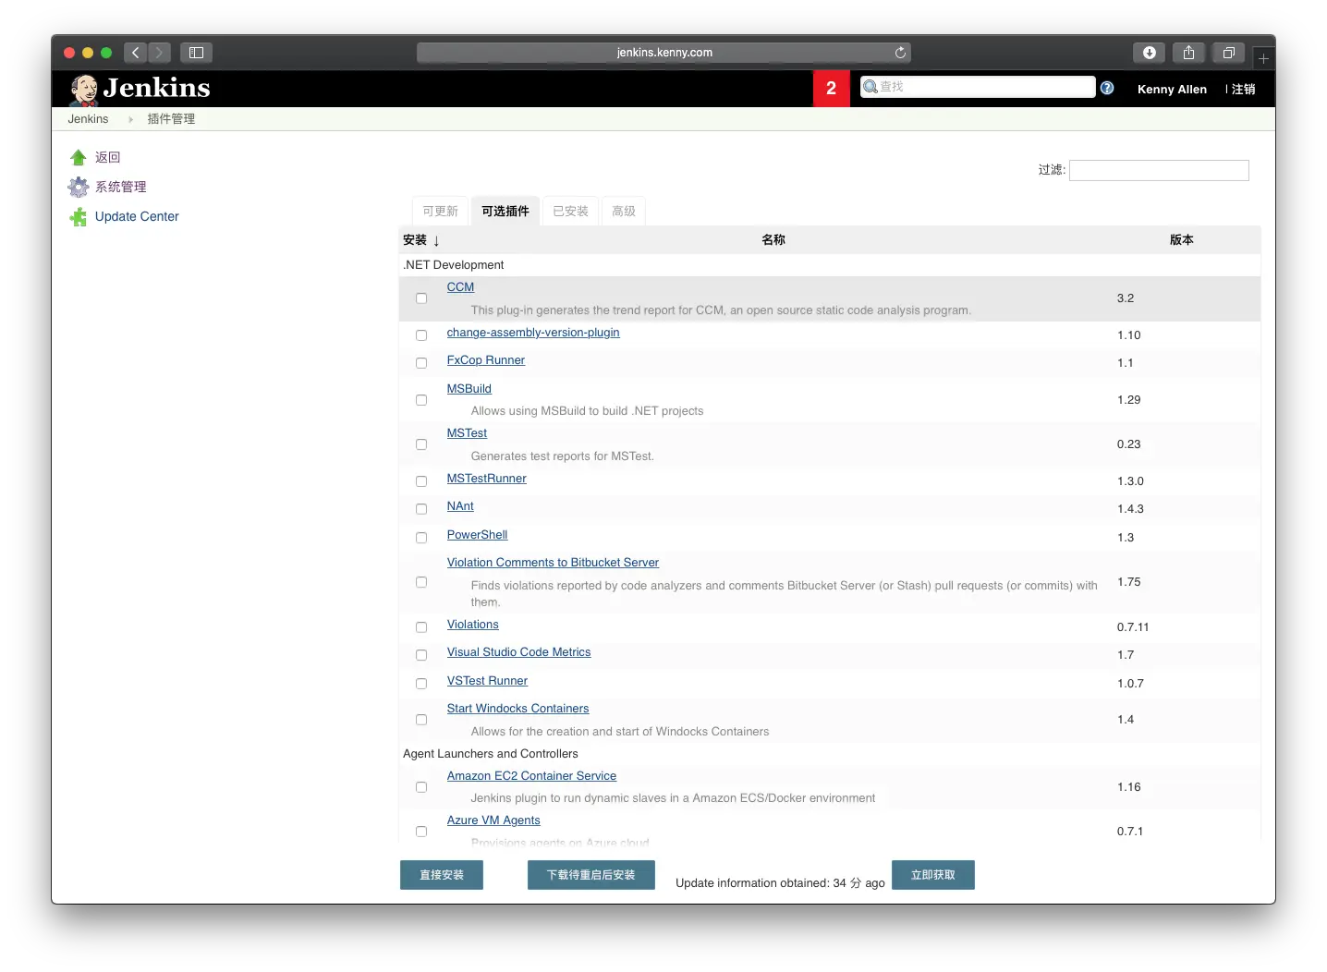Screen dimensions: 1327x972
Task: Open the Safari downloads icon
Action: click(1149, 53)
